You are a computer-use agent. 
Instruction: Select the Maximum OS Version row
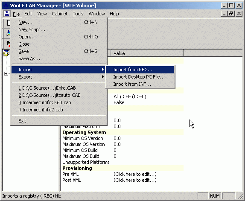pos(122,144)
